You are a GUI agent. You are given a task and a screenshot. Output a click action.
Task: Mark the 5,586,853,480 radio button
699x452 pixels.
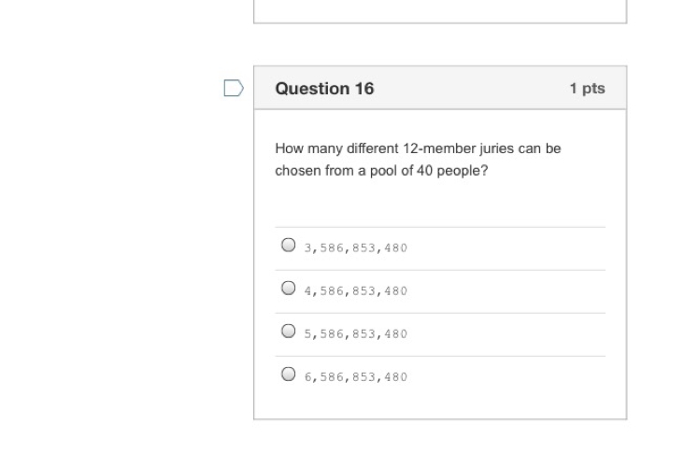click(x=289, y=331)
